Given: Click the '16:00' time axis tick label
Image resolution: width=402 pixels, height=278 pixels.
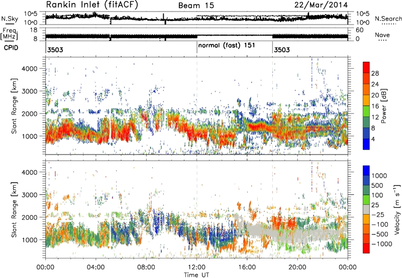Looking at the screenshot, I should 247,267.
